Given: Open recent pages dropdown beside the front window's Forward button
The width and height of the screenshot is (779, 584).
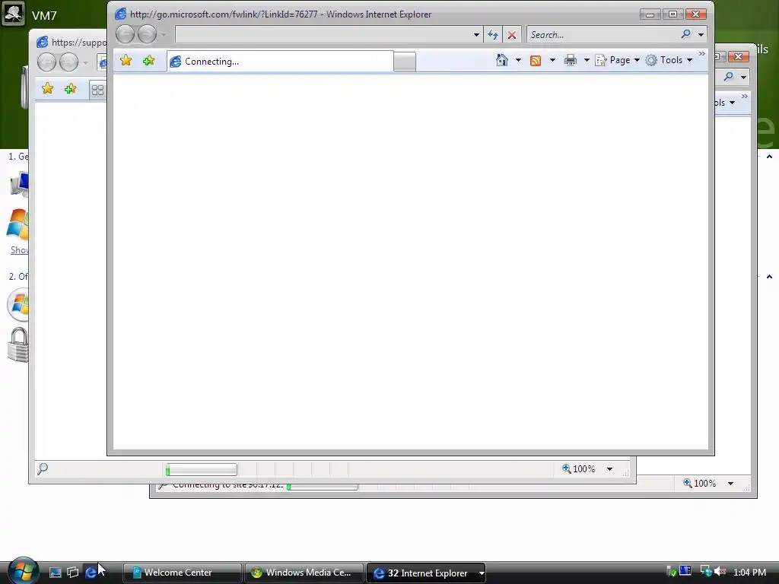Looking at the screenshot, I should (164, 35).
